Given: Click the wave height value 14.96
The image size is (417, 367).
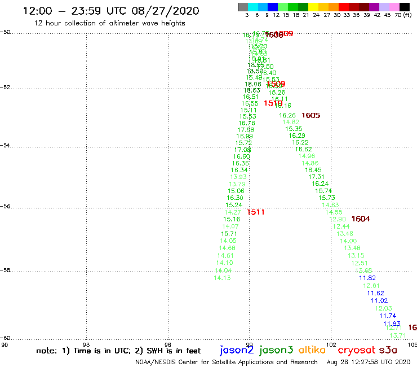Looking at the screenshot, I should click(x=307, y=156).
